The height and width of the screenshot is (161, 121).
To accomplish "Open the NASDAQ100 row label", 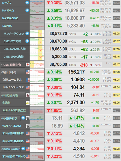I will tap(10, 18).
